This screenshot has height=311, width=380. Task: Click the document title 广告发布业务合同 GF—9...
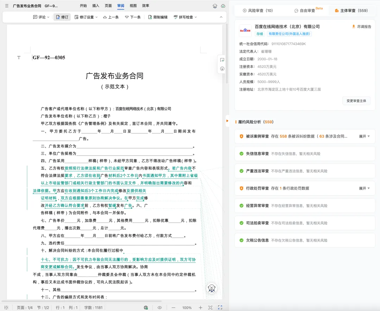(x=35, y=6)
